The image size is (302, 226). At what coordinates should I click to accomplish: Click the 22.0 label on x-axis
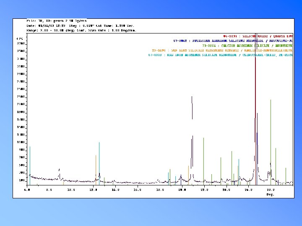pyautogui.click(x=204, y=190)
